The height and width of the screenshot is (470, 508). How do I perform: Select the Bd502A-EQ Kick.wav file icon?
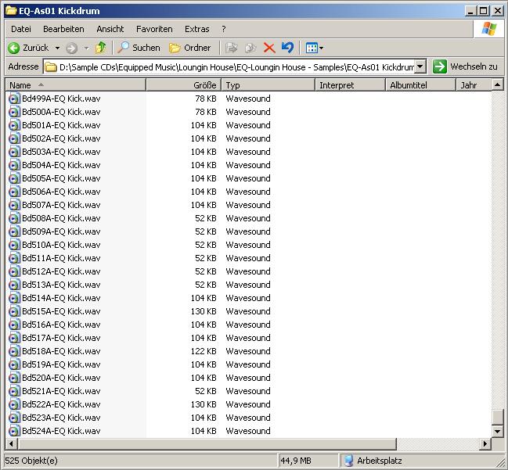point(14,138)
